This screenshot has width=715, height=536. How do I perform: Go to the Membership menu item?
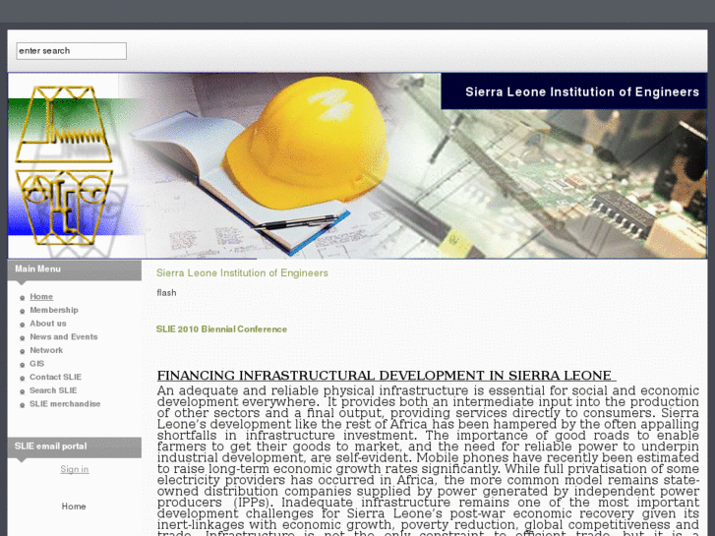[x=54, y=310]
